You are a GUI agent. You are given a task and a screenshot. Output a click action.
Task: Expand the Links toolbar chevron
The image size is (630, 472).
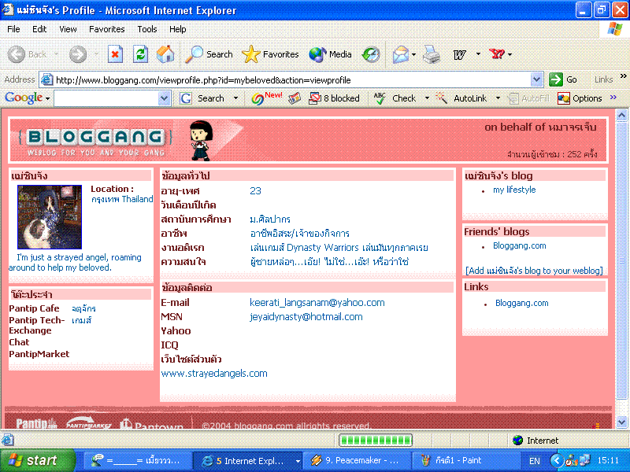coord(623,76)
